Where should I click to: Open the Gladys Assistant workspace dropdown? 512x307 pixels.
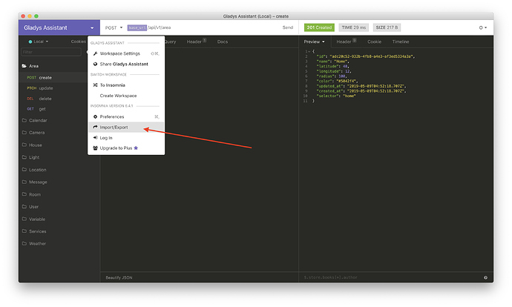(x=59, y=27)
